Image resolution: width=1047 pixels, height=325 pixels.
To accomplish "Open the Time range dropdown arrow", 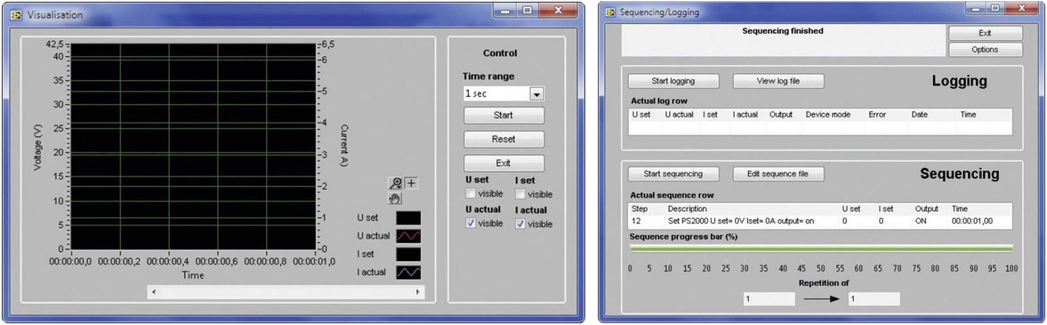I will click(x=537, y=94).
